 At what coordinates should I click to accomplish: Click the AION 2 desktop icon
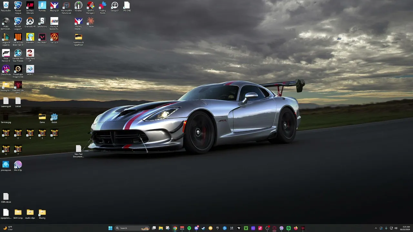click(30, 71)
